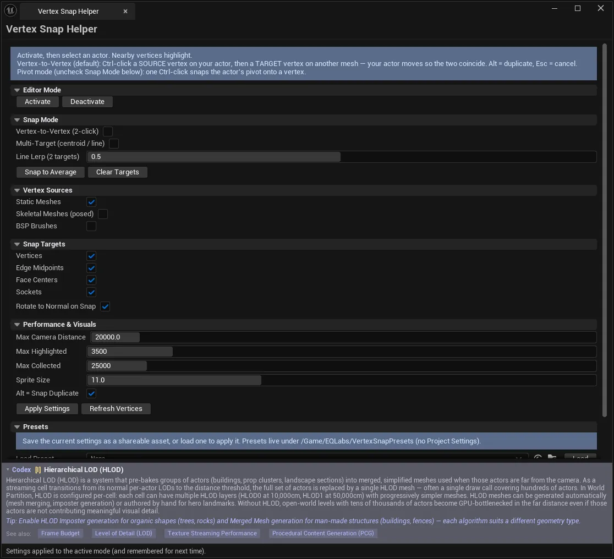614x559 pixels.
Task: Click the Deactivate button
Action: tap(87, 102)
